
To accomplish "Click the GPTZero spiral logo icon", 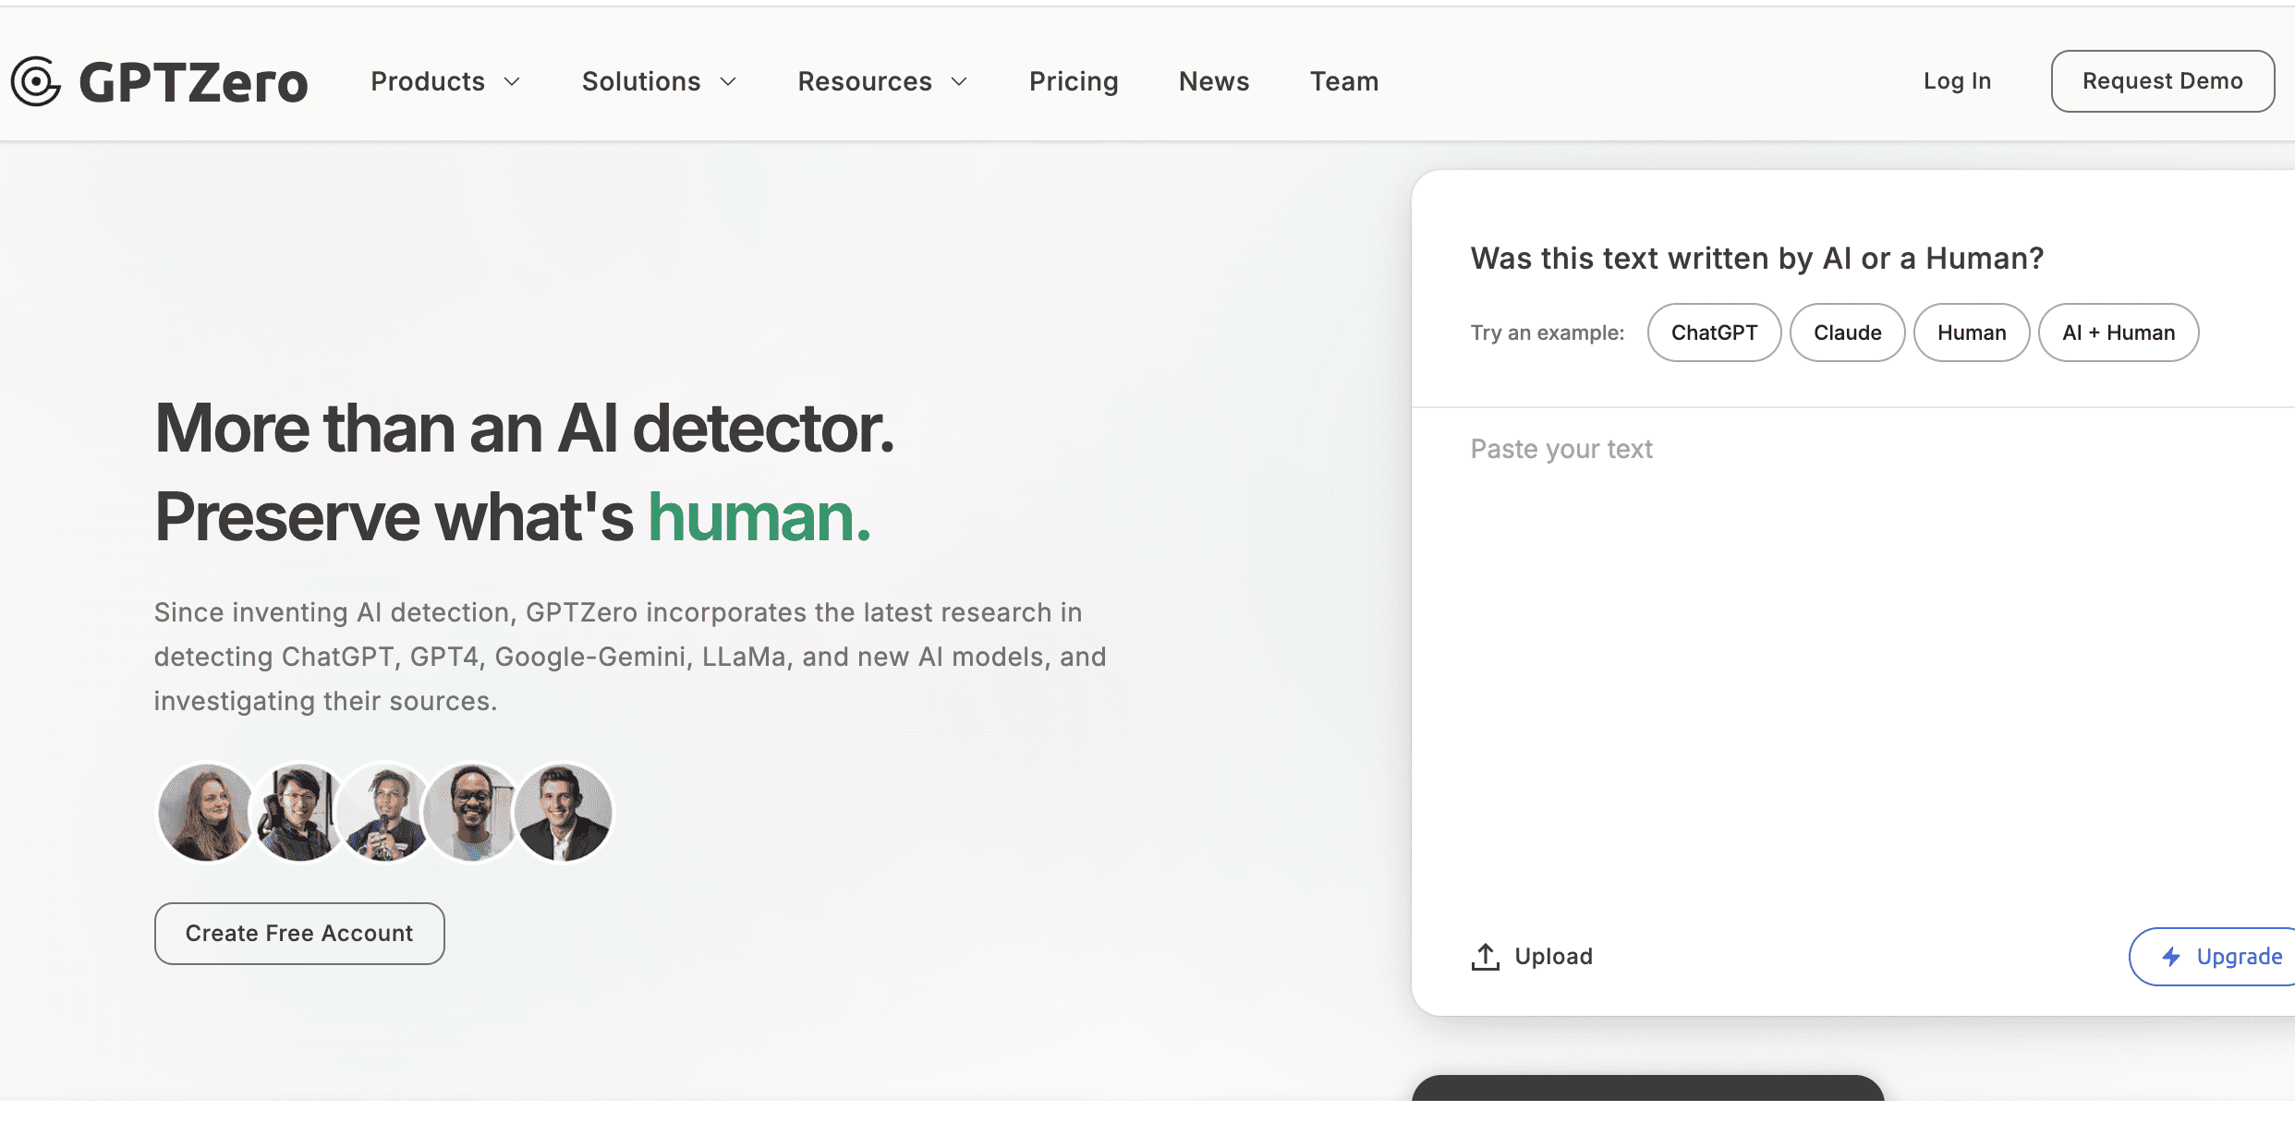I will click(36, 81).
